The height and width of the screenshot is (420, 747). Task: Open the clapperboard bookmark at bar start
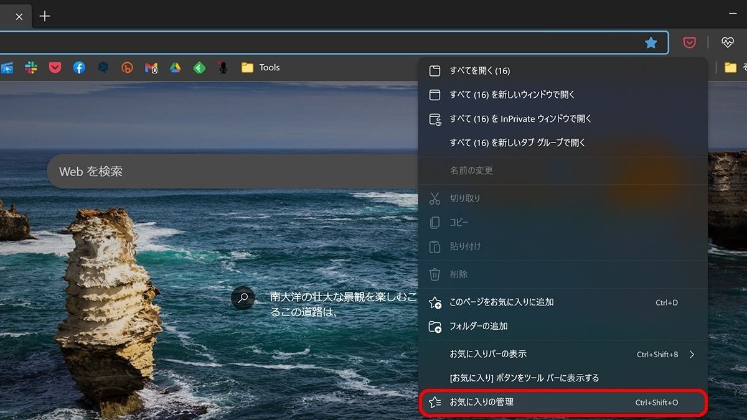pos(7,68)
